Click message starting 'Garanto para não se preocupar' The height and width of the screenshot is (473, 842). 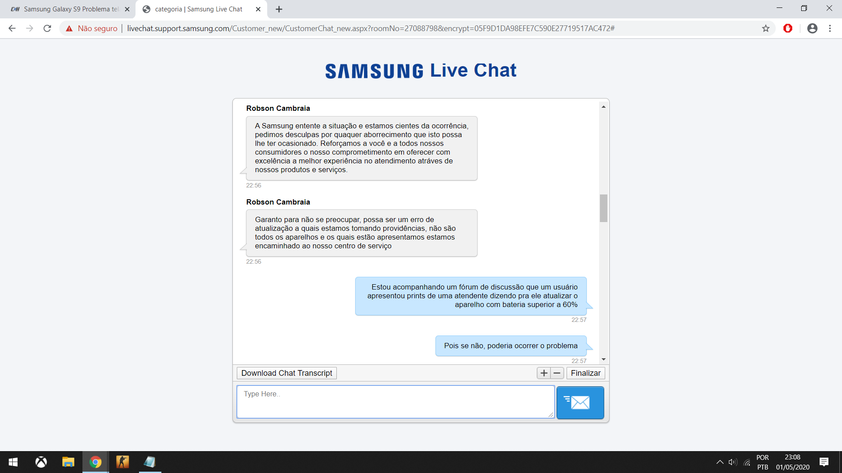click(362, 233)
